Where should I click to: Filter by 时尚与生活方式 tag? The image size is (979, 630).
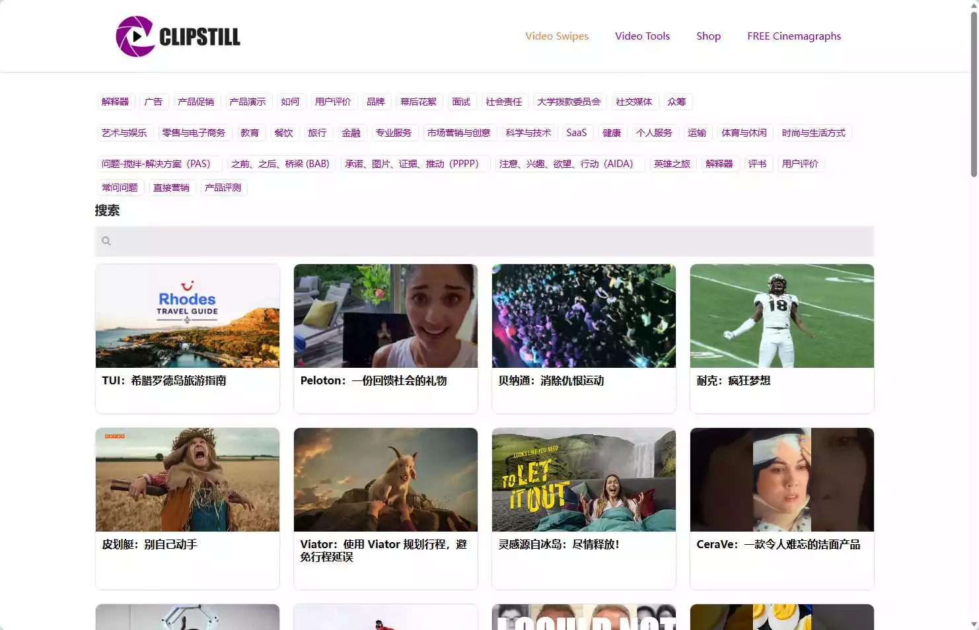[814, 133]
